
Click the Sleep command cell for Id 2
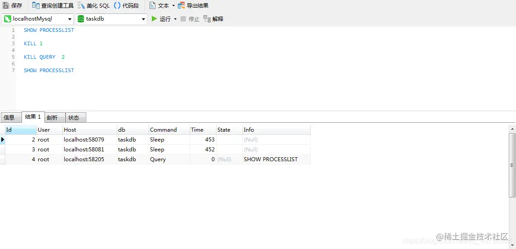click(169, 139)
